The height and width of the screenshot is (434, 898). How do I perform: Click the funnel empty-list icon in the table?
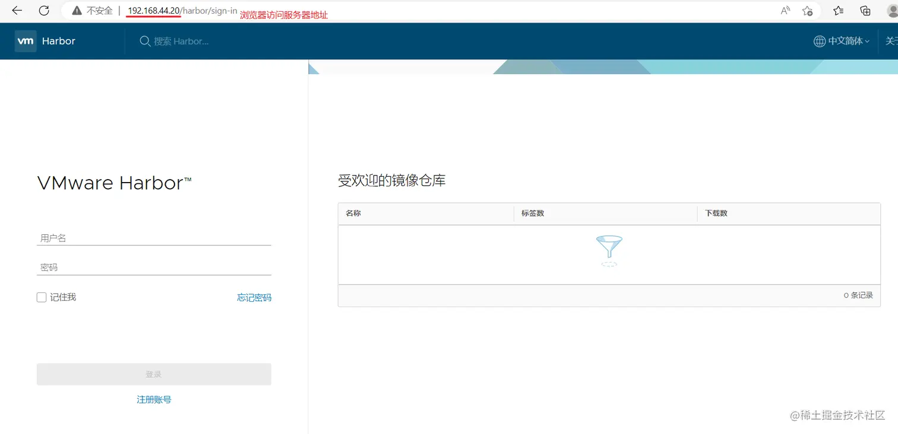(609, 251)
